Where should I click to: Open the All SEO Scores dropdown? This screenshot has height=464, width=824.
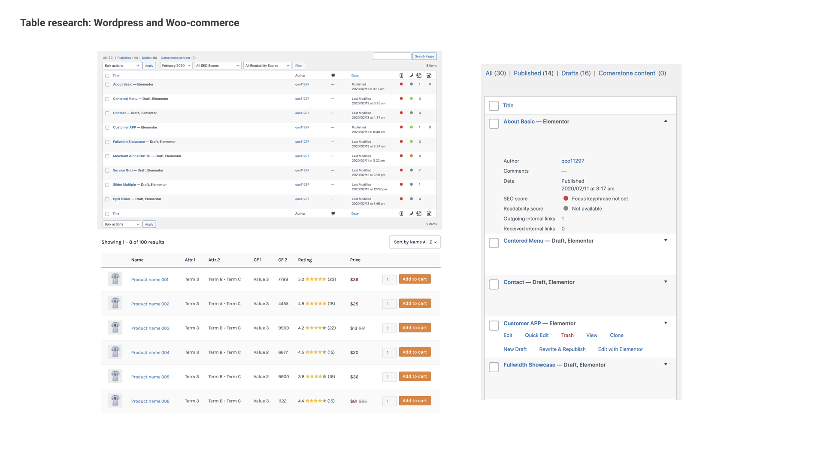218,66
